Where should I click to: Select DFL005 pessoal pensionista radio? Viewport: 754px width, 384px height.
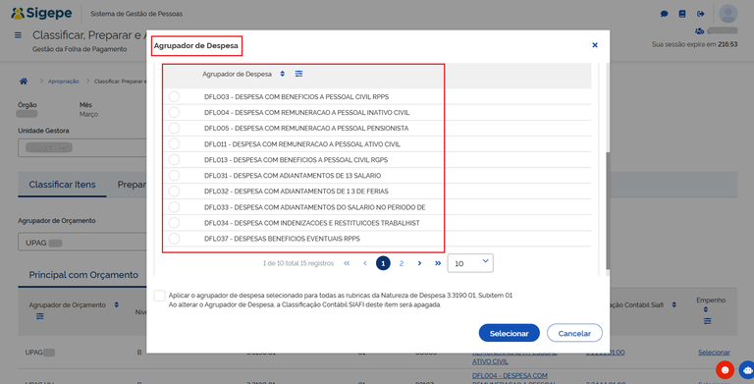point(174,128)
